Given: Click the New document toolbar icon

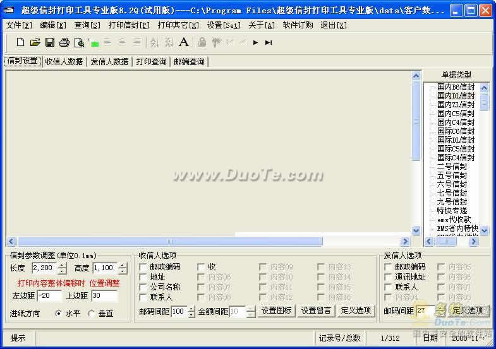Looking at the screenshot, I should pos(20,42).
